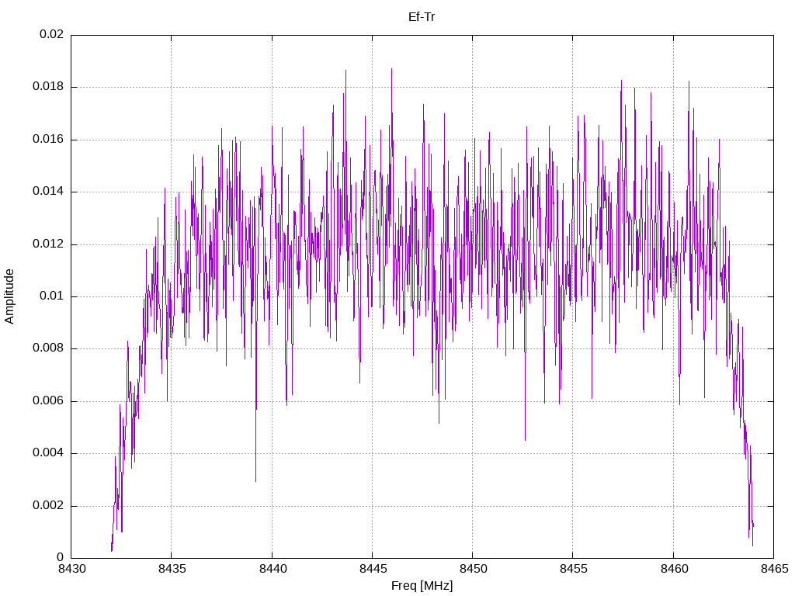
Task: Click the x-axis tick label 8440
Action: coord(273,569)
